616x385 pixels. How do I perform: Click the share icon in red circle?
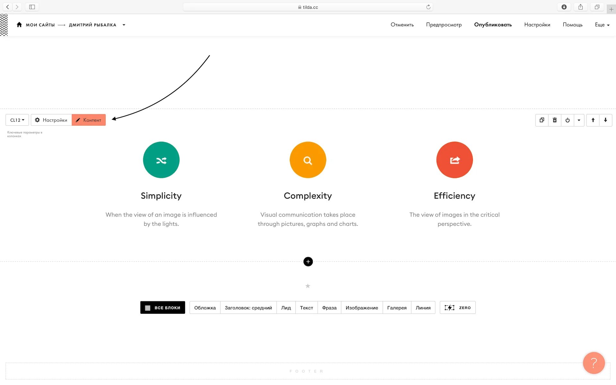[454, 160]
